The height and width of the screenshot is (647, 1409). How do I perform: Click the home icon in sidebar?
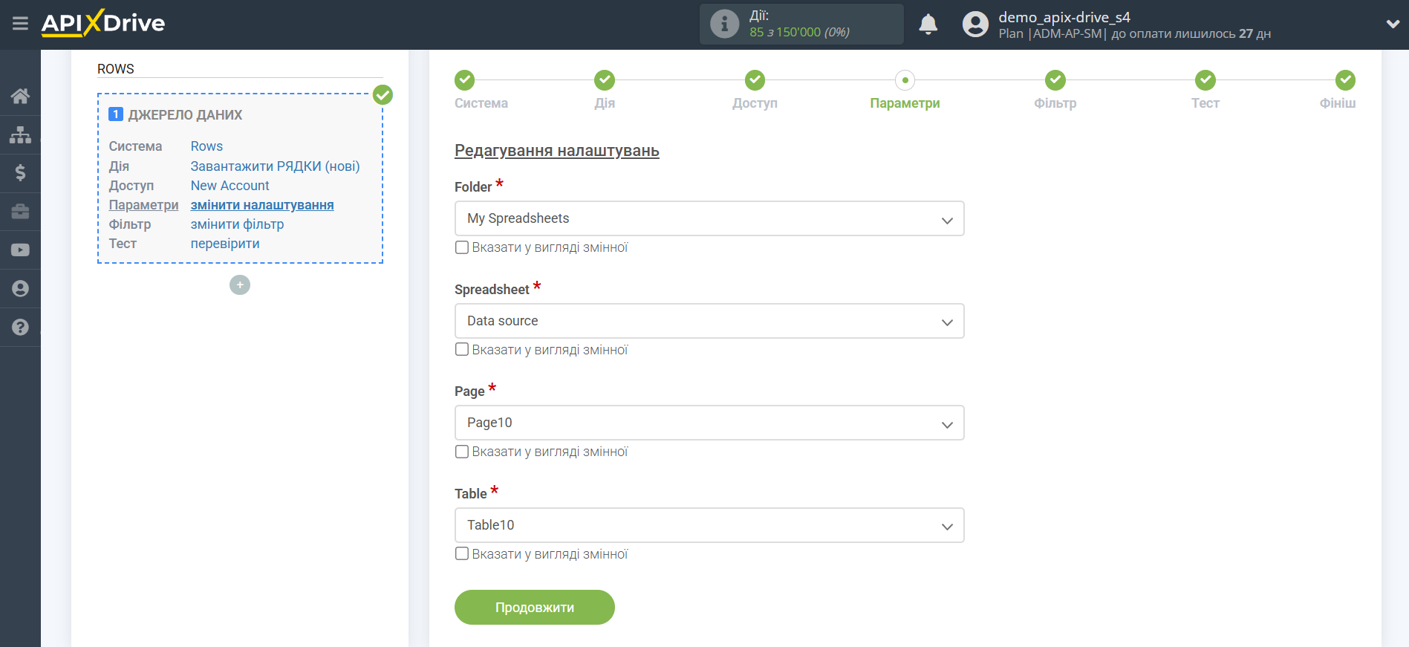pos(20,96)
